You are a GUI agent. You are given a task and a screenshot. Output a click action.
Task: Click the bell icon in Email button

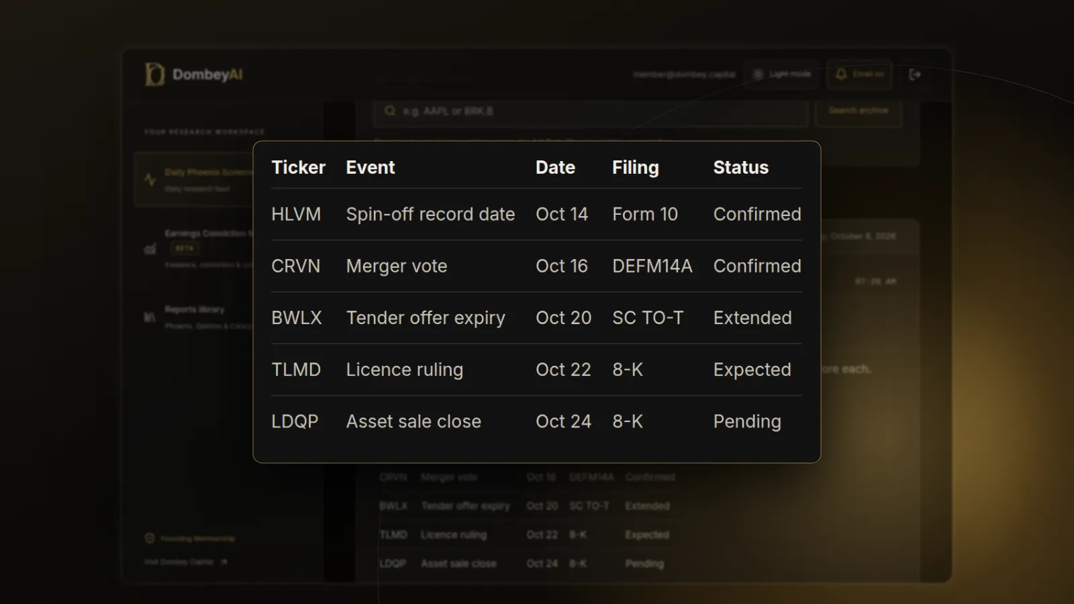841,74
